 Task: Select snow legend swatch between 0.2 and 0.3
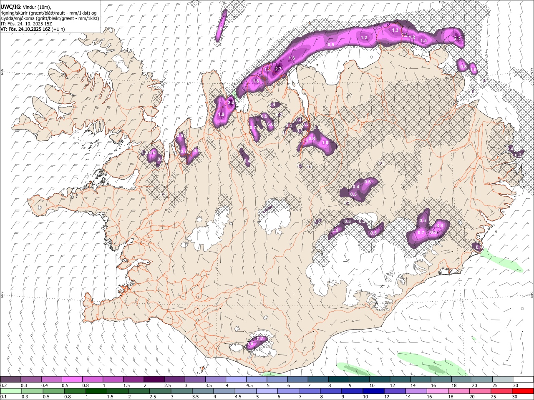point(10,379)
